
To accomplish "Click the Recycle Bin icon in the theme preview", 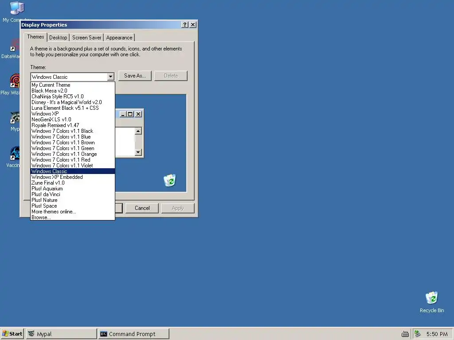I will point(170,180).
